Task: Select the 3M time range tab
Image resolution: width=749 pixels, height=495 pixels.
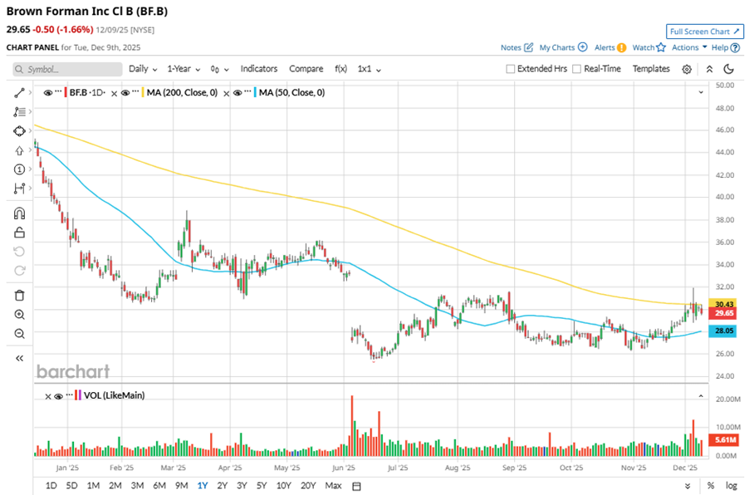Action: tap(137, 485)
